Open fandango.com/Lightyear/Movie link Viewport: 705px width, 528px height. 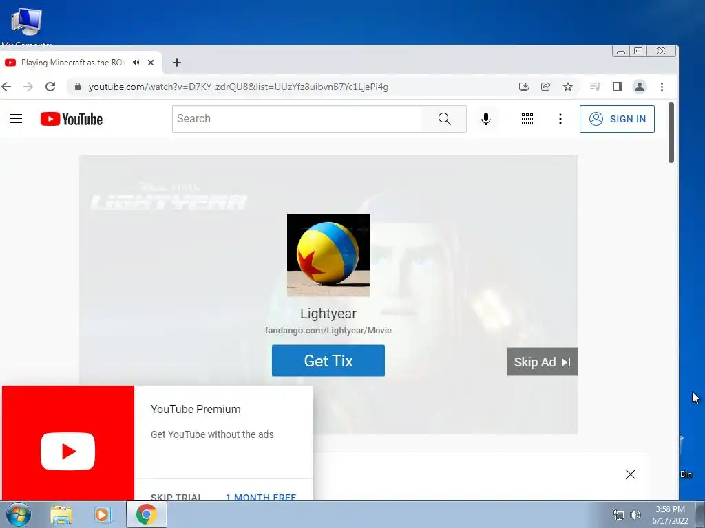328,331
